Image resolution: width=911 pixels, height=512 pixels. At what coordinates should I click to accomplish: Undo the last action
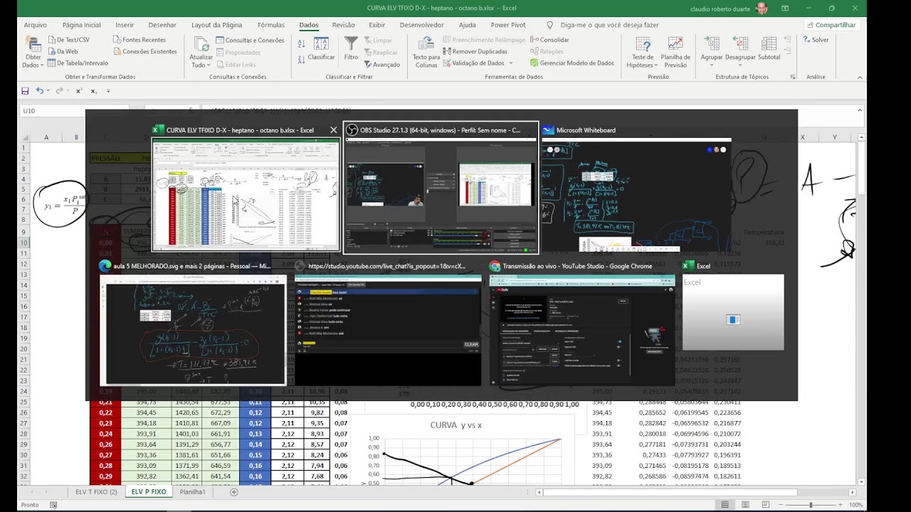point(40,91)
